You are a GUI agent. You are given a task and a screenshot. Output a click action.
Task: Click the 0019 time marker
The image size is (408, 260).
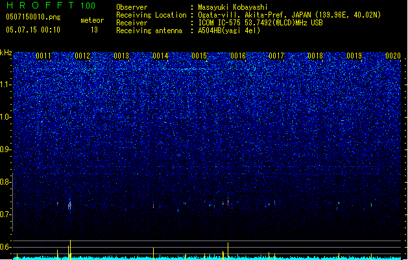(x=354, y=56)
